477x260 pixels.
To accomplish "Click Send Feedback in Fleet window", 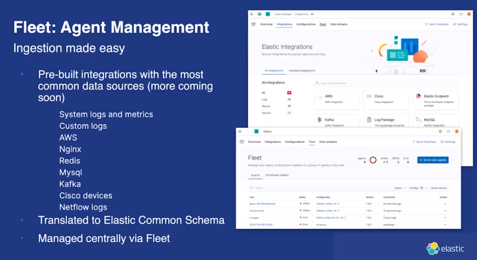I will coord(424,142).
